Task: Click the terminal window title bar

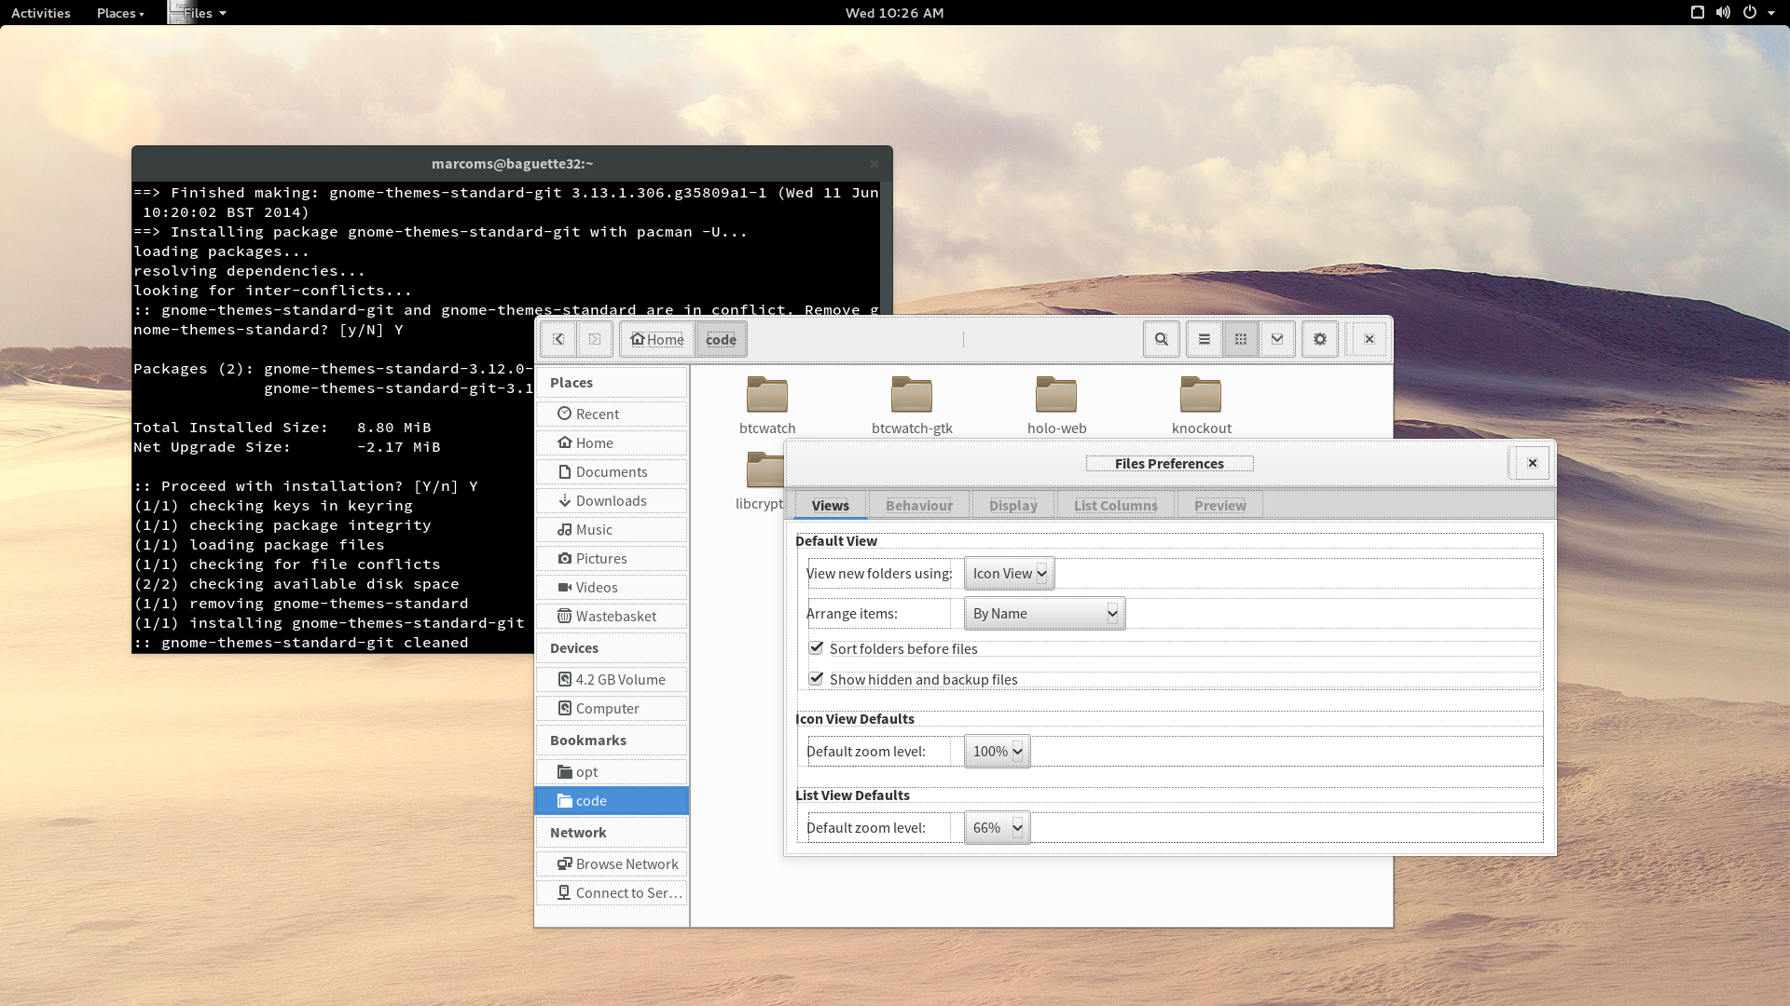Action: (512, 163)
